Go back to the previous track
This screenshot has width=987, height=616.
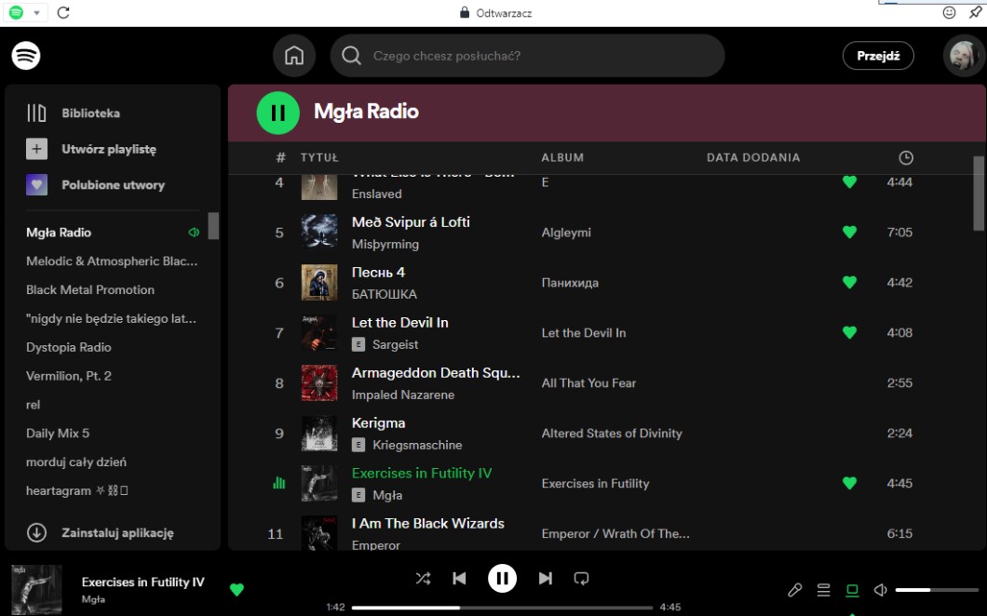pyautogui.click(x=459, y=579)
